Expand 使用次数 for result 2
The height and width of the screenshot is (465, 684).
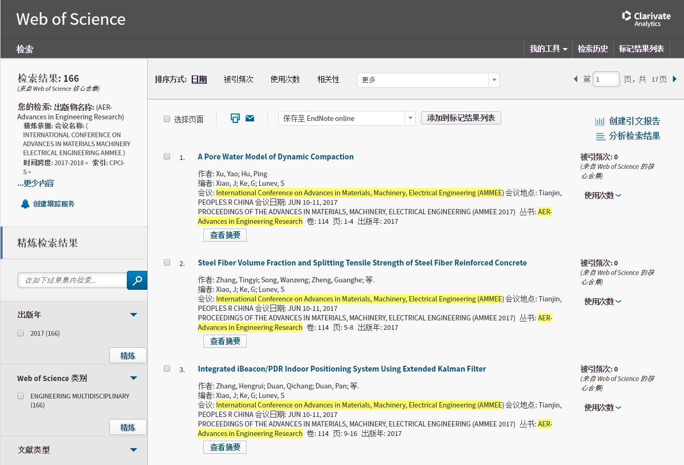click(x=603, y=301)
